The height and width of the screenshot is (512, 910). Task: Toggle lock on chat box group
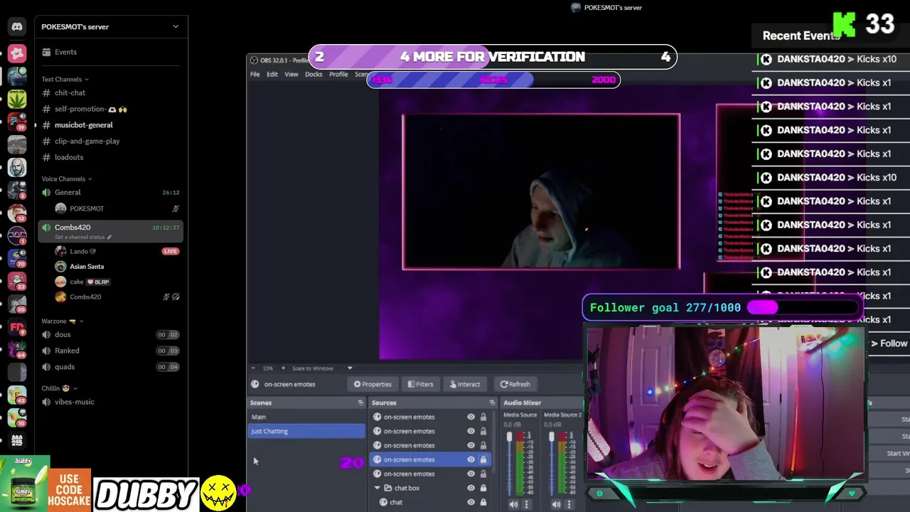coord(483,488)
